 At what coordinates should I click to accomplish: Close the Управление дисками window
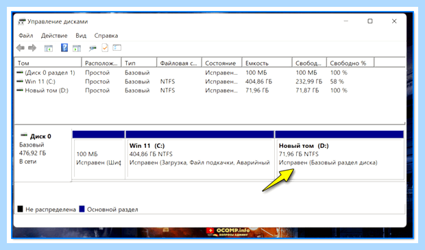394,21
